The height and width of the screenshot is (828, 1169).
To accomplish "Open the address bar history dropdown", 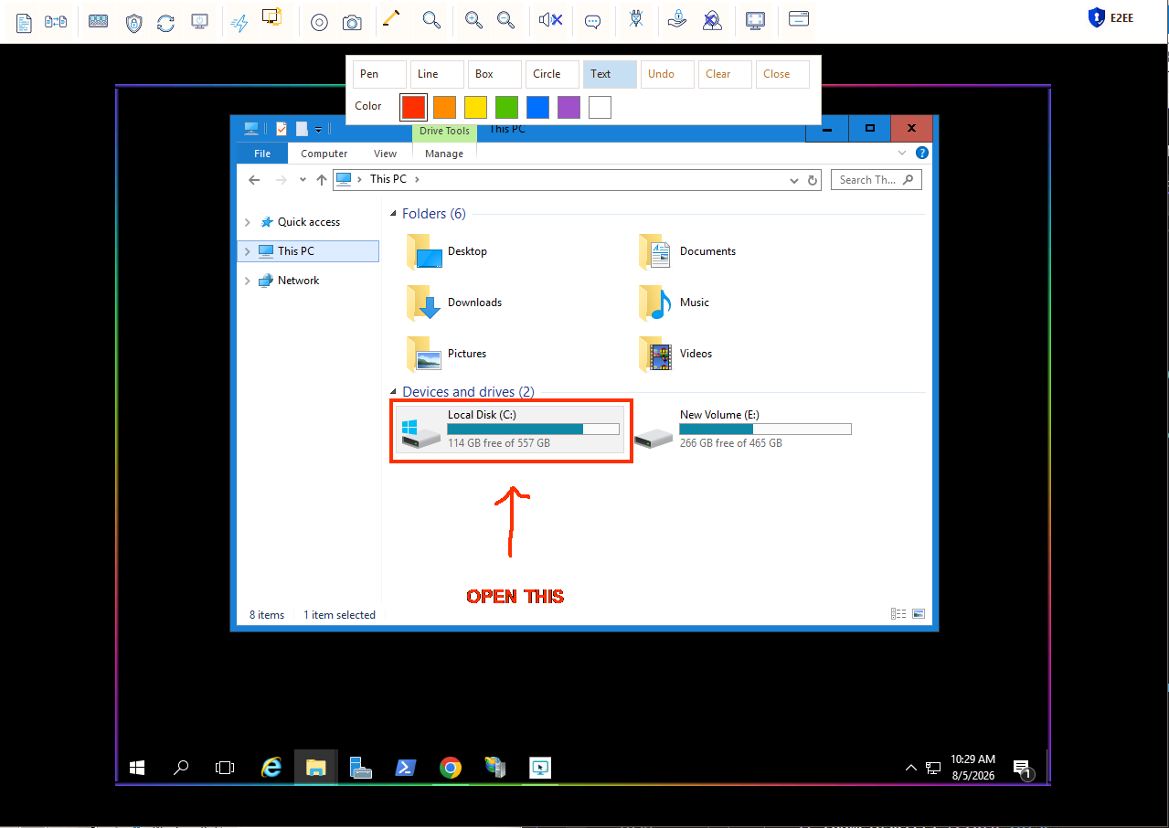I will [793, 181].
